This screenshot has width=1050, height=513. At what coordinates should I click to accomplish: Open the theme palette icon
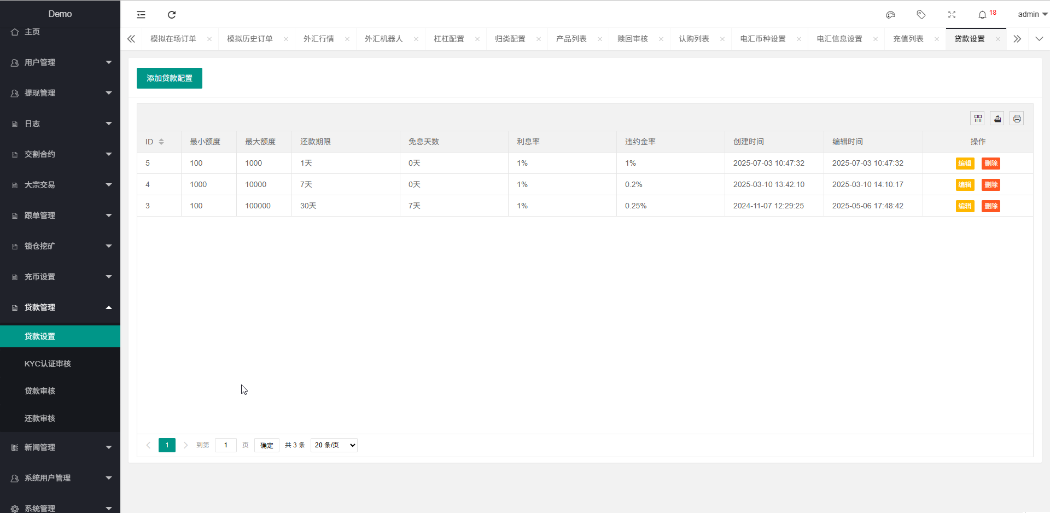point(890,15)
